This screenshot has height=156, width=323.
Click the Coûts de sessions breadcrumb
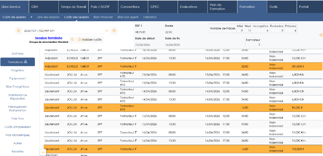[x=14, y=17]
